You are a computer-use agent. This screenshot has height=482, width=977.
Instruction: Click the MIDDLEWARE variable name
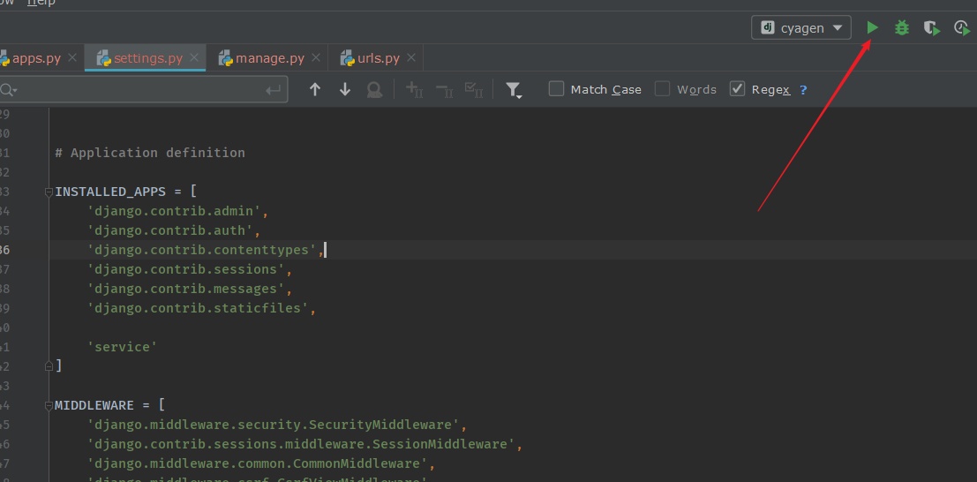[94, 405]
